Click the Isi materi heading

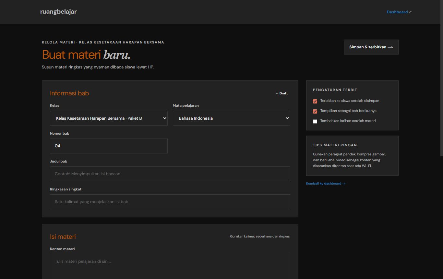pyautogui.click(x=63, y=237)
